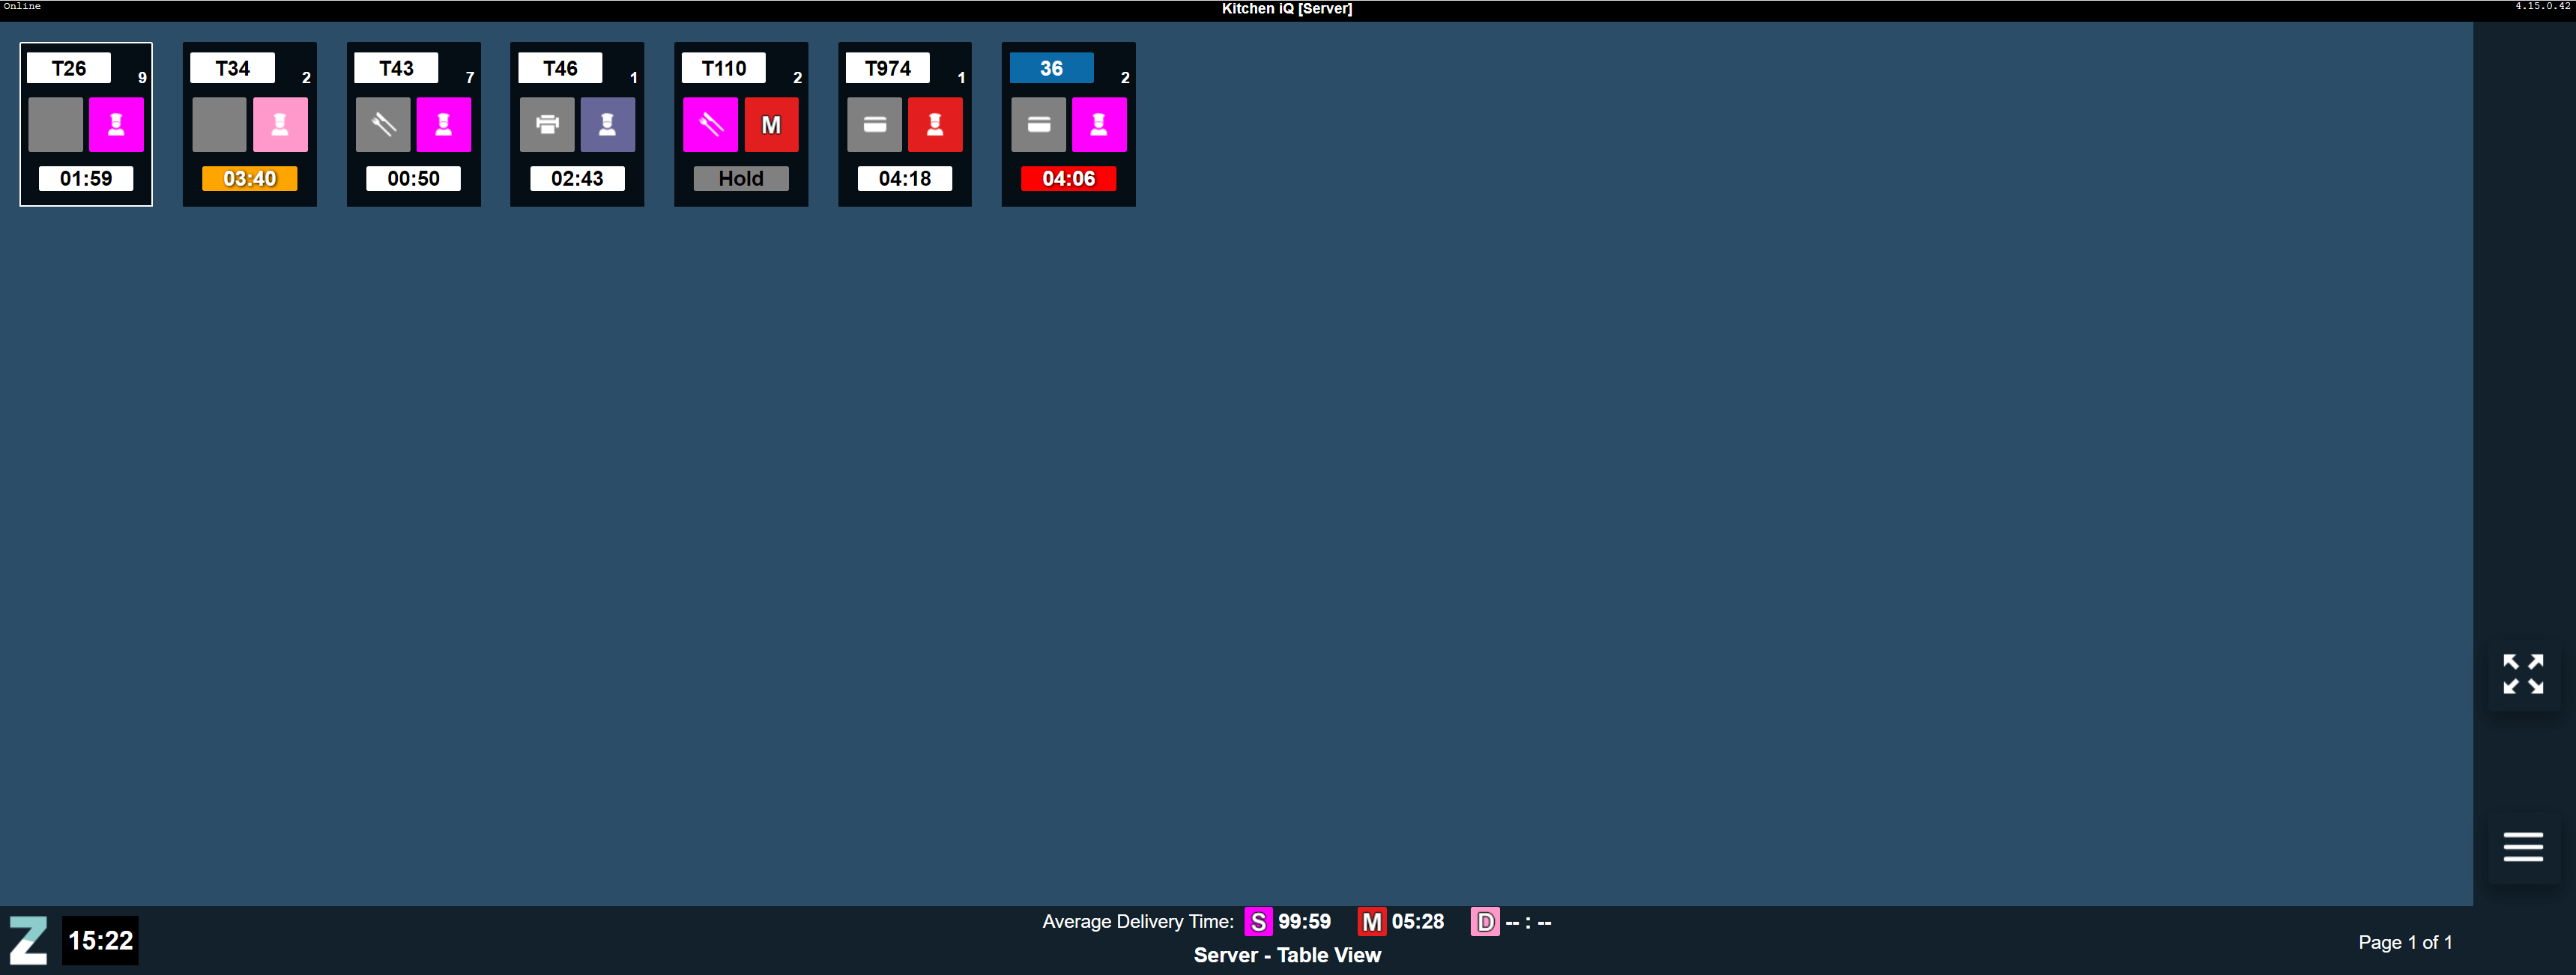Click the orange 03:40 timer on T34
The width and height of the screenshot is (2576, 975).
[249, 179]
